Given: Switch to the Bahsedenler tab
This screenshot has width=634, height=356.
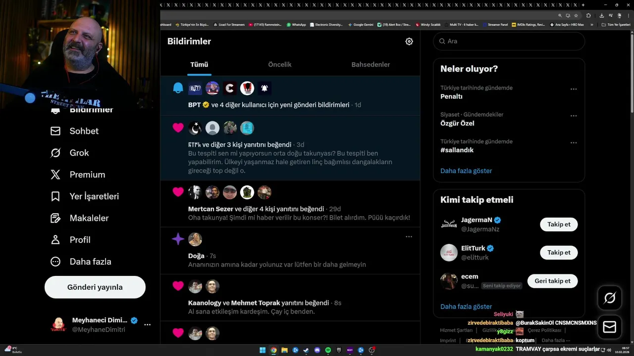Looking at the screenshot, I should coord(370,65).
